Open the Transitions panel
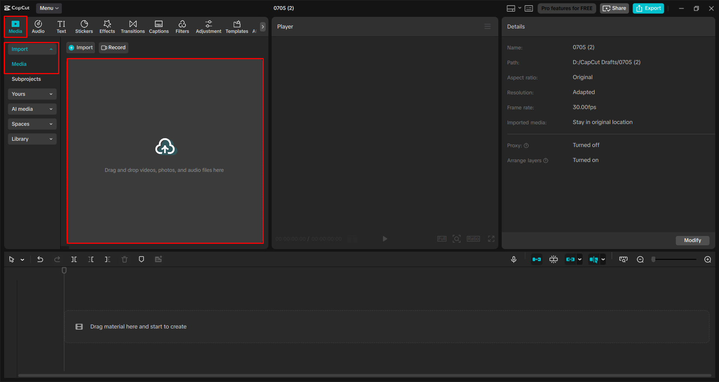The width and height of the screenshot is (719, 382). point(133,26)
